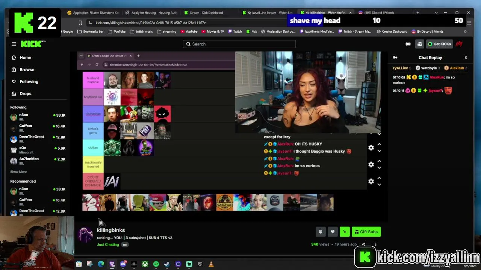Open the streaming bookmark folder

point(166,31)
